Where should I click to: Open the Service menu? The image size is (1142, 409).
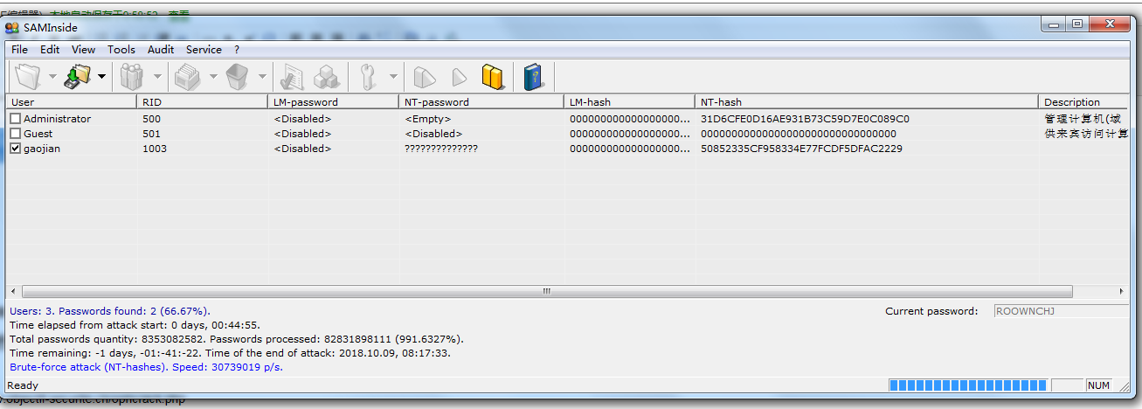pyautogui.click(x=204, y=50)
